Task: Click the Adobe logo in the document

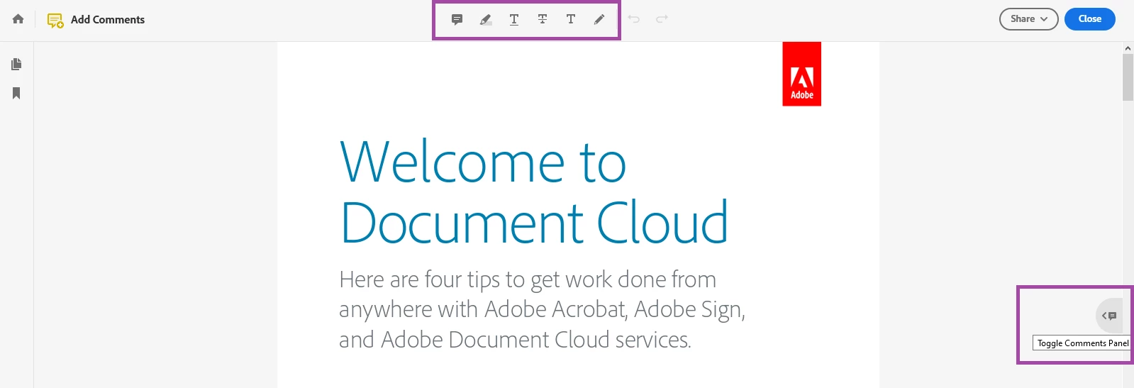Action: click(802, 74)
